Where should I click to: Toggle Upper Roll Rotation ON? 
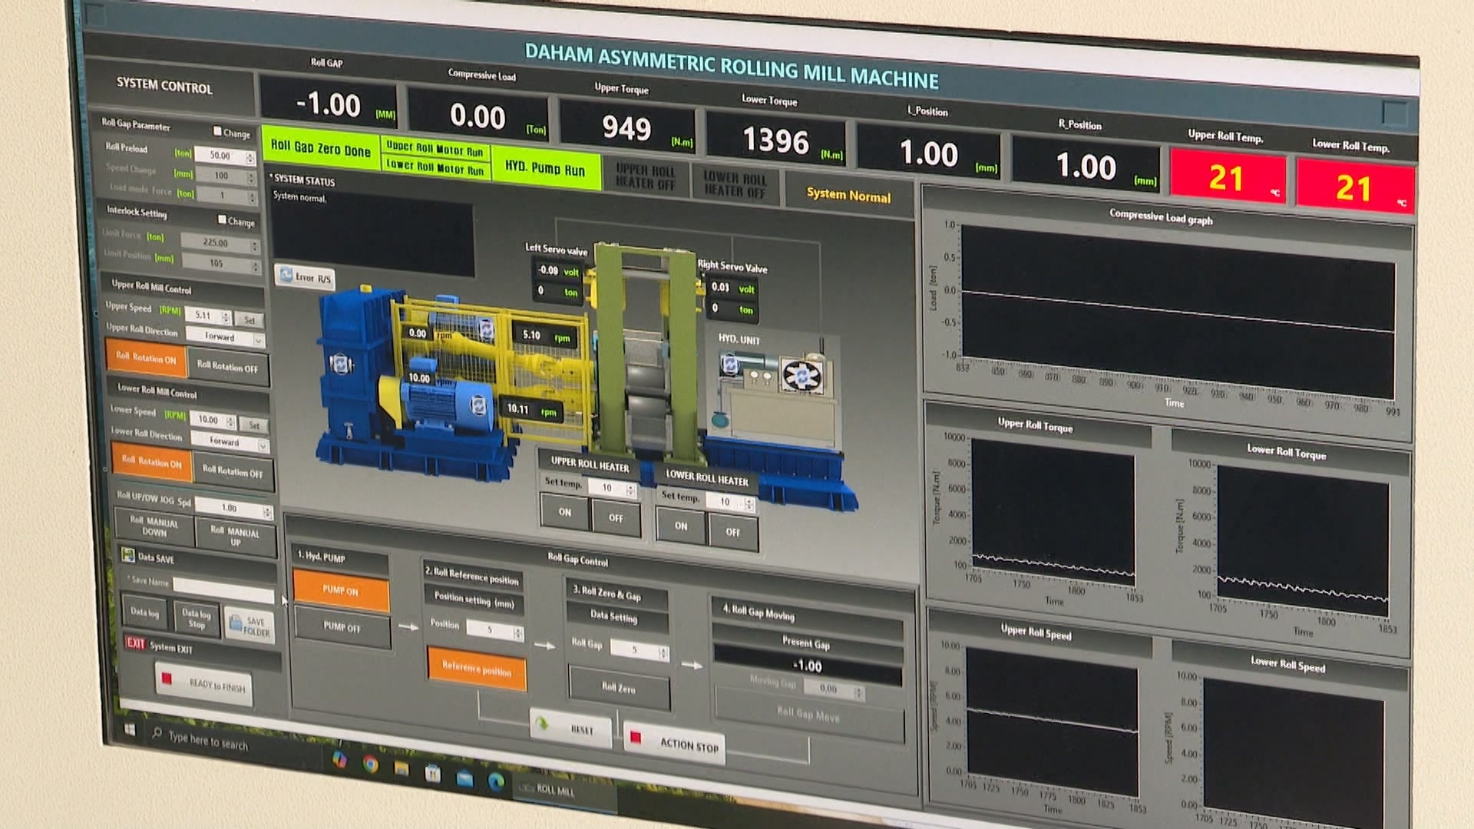point(146,358)
